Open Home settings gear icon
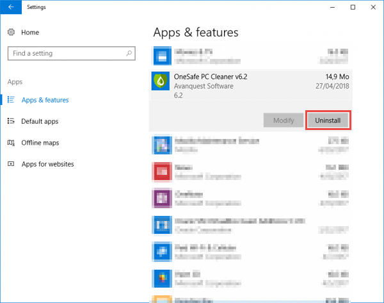This screenshot has width=384, height=303. [x=11, y=32]
